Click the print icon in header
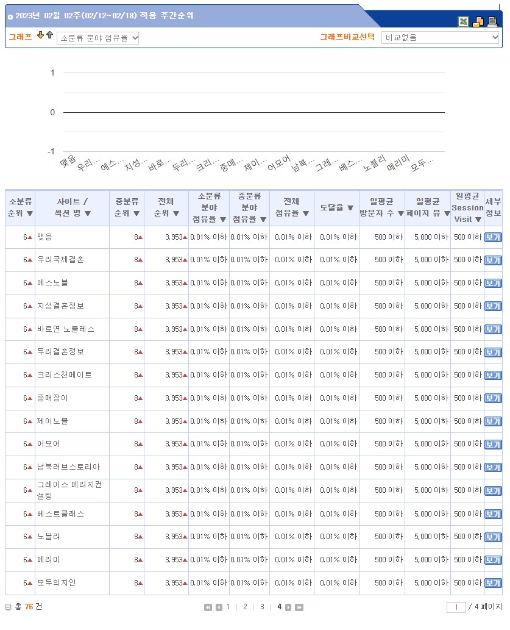 pos(492,22)
